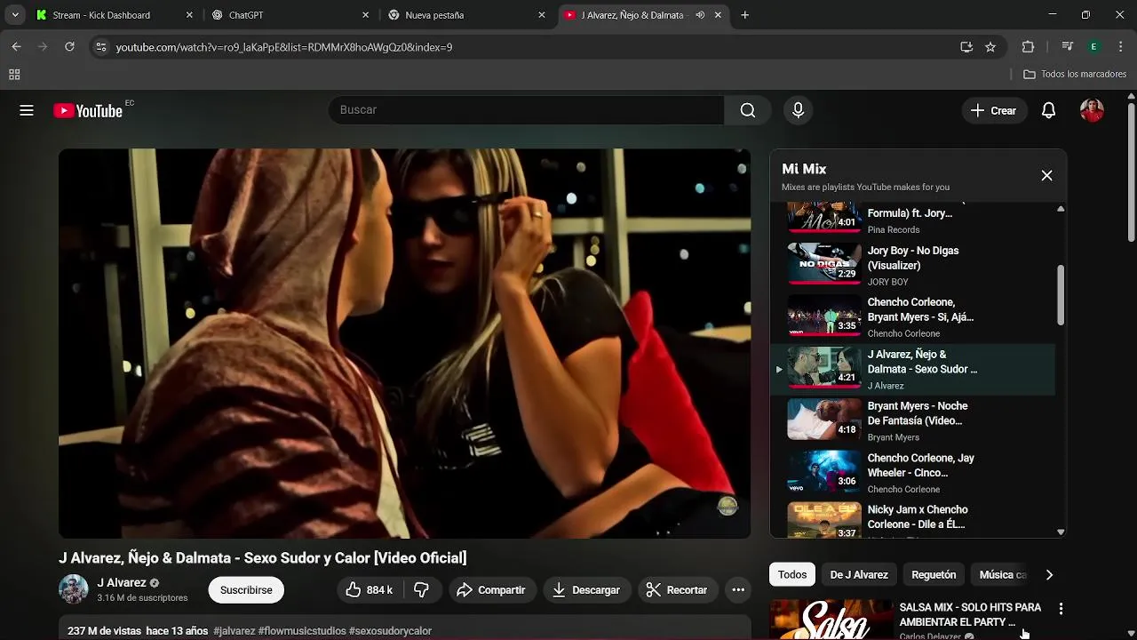The image size is (1137, 640).
Task: Open the Formula ft. Jory playlist entry
Action: (913, 220)
